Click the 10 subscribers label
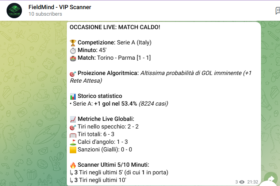Screen dimensions: 280x186 pos(45,14)
